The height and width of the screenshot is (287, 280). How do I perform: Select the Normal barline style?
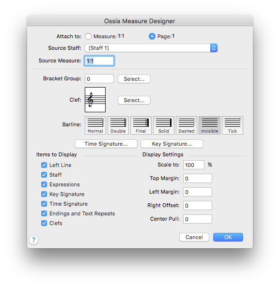(95, 125)
